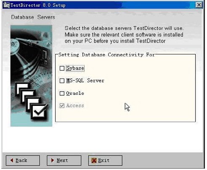Viewport: 207px width, 170px height.
Task: Quit setup using Exit button
Action: [105, 160]
